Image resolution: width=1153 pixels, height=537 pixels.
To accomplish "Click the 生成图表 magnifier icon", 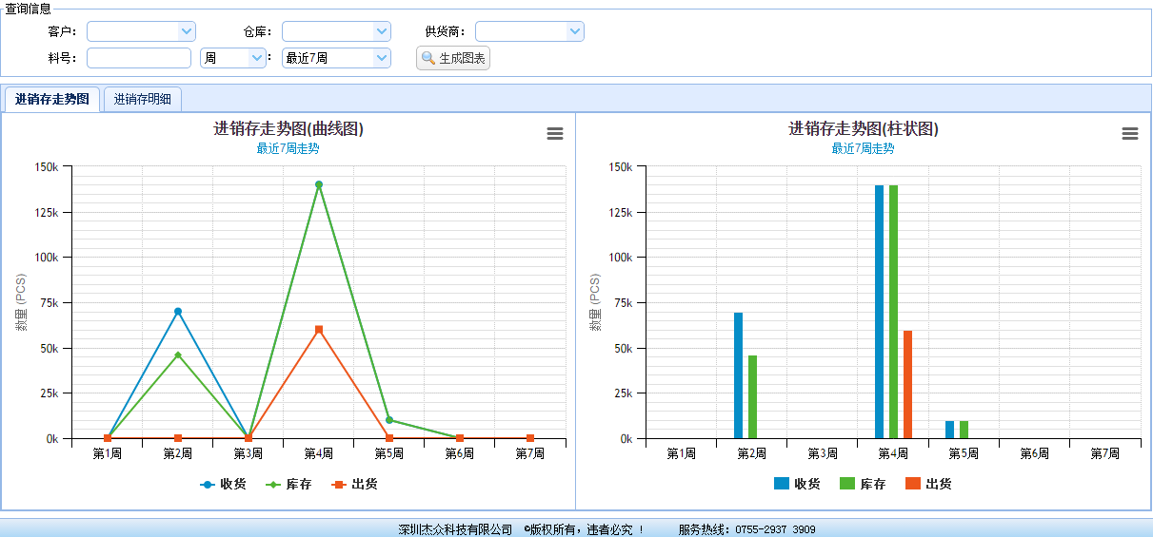I will pyautogui.click(x=428, y=59).
